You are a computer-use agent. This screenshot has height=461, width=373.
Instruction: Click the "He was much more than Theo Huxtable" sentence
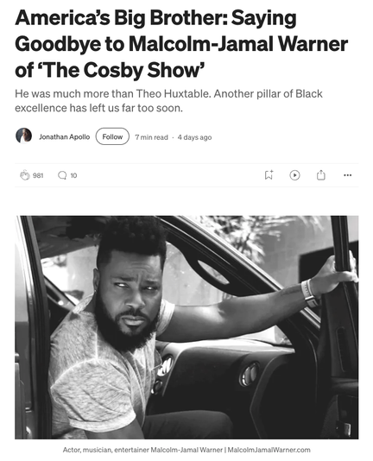tap(113, 94)
